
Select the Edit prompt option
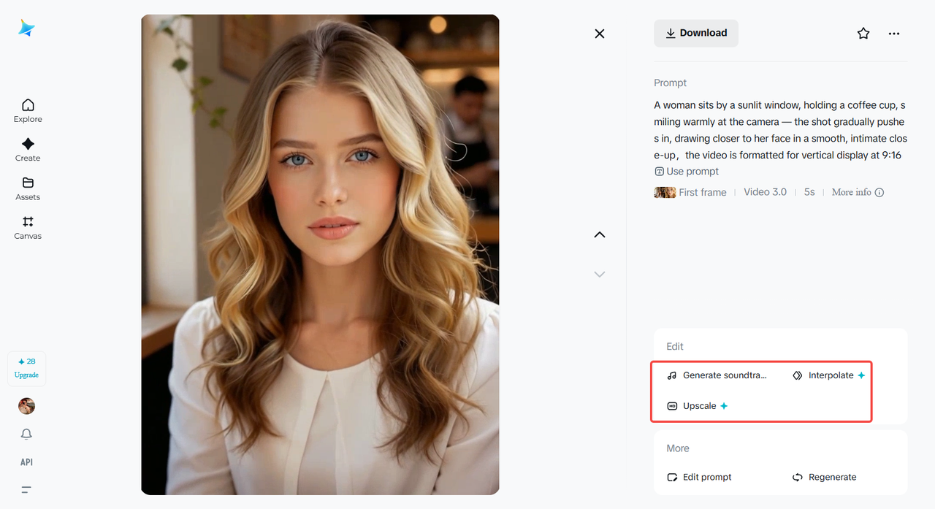coord(698,477)
